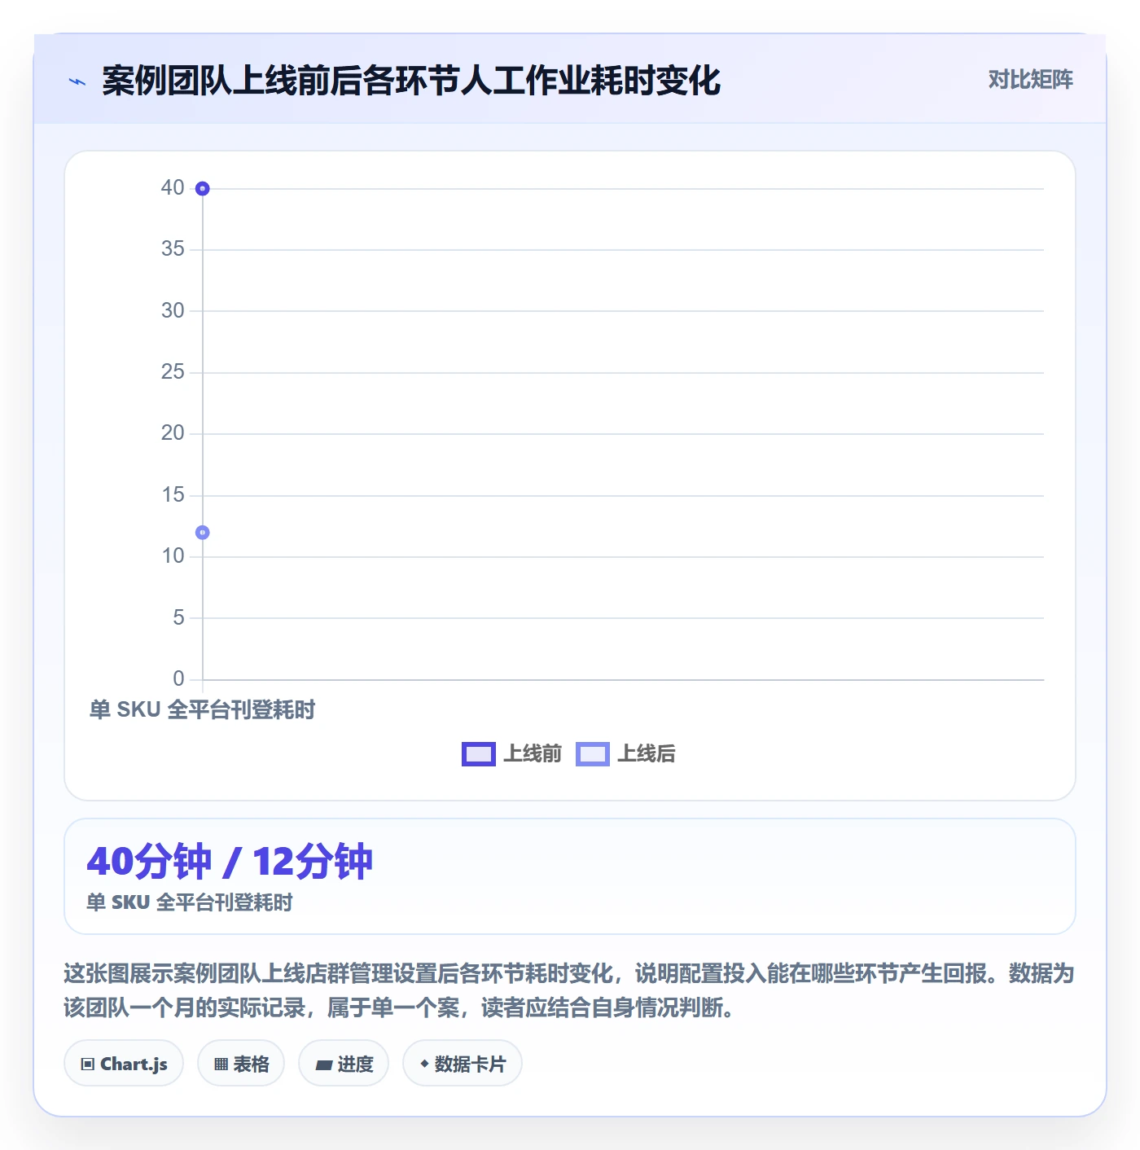Click the y-axis tick label 20

point(173,433)
